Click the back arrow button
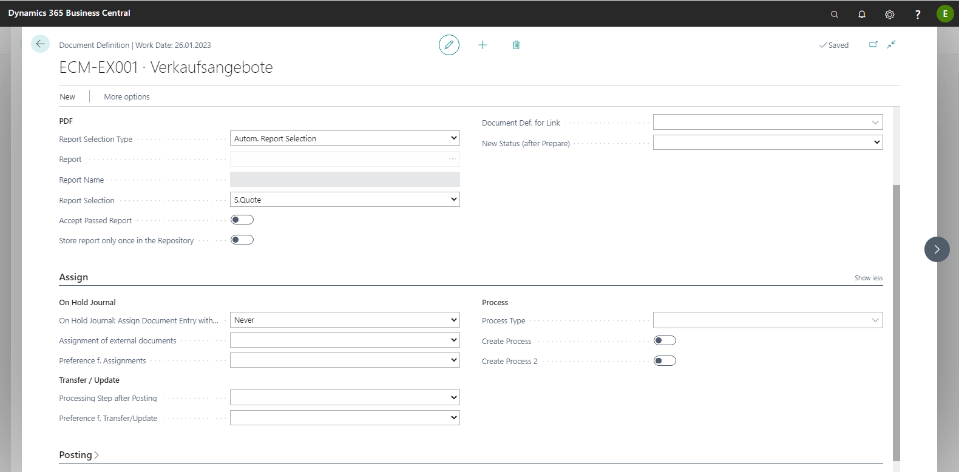The width and height of the screenshot is (959, 472). (x=40, y=44)
